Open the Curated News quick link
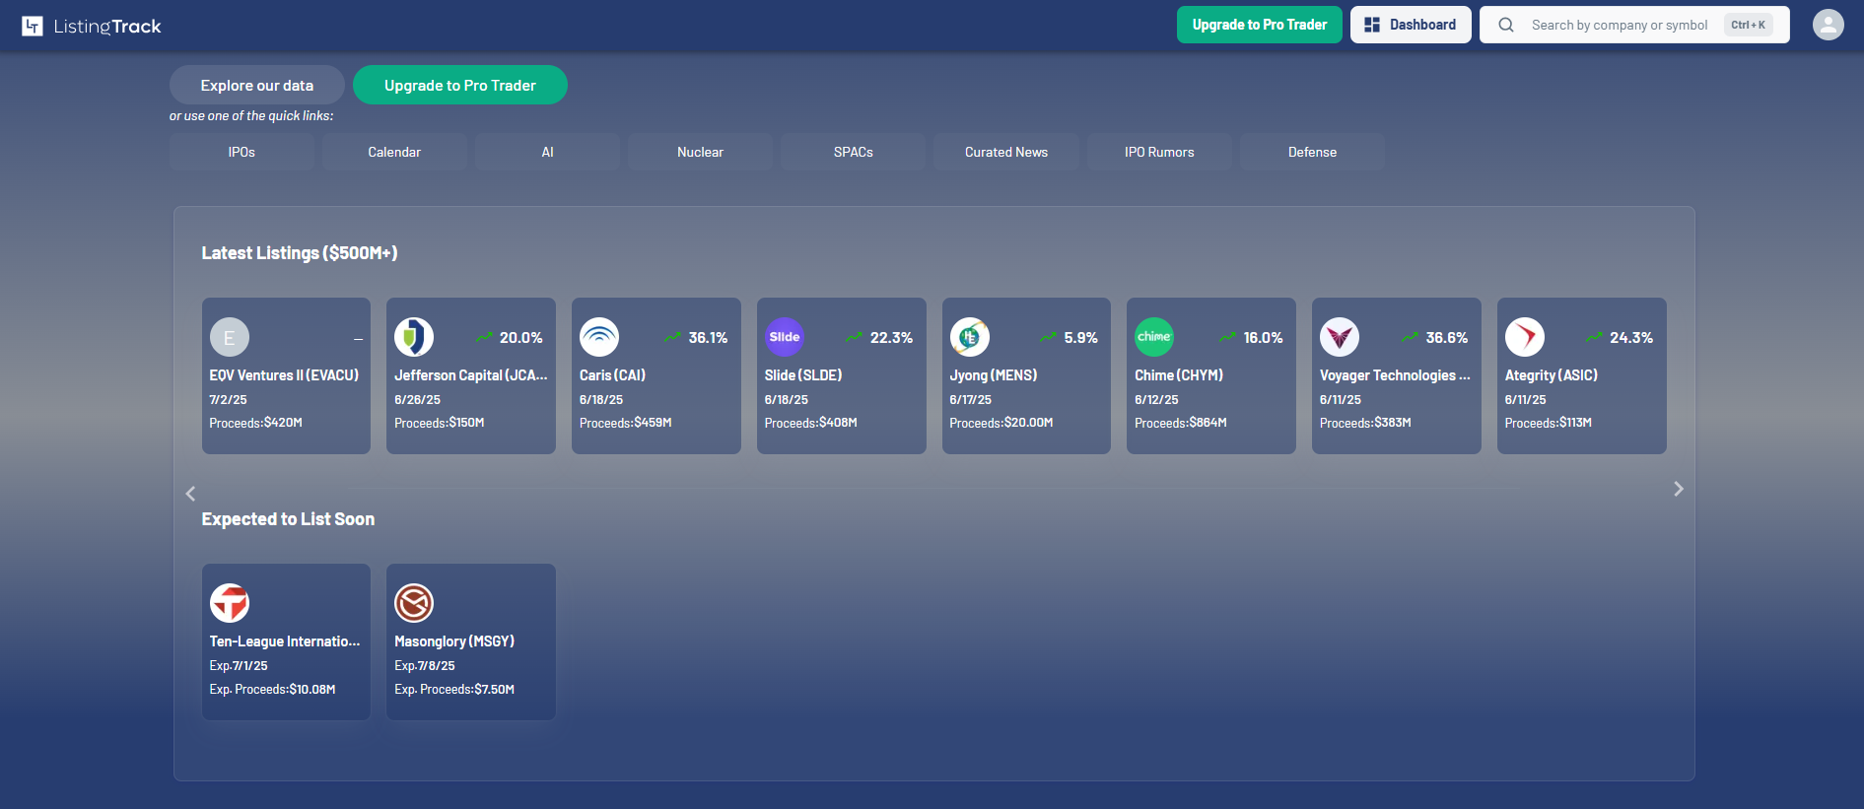 pyautogui.click(x=1006, y=153)
